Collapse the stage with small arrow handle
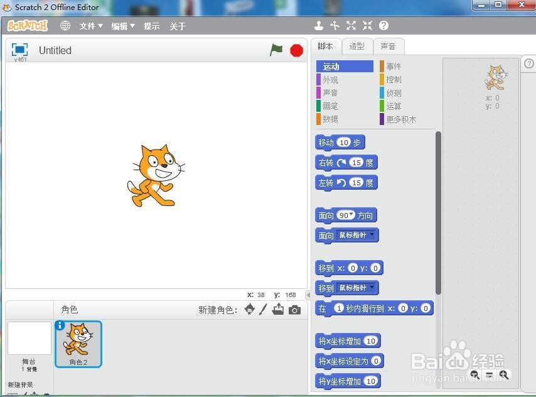Viewport: 536px width, 397px height. click(x=308, y=295)
